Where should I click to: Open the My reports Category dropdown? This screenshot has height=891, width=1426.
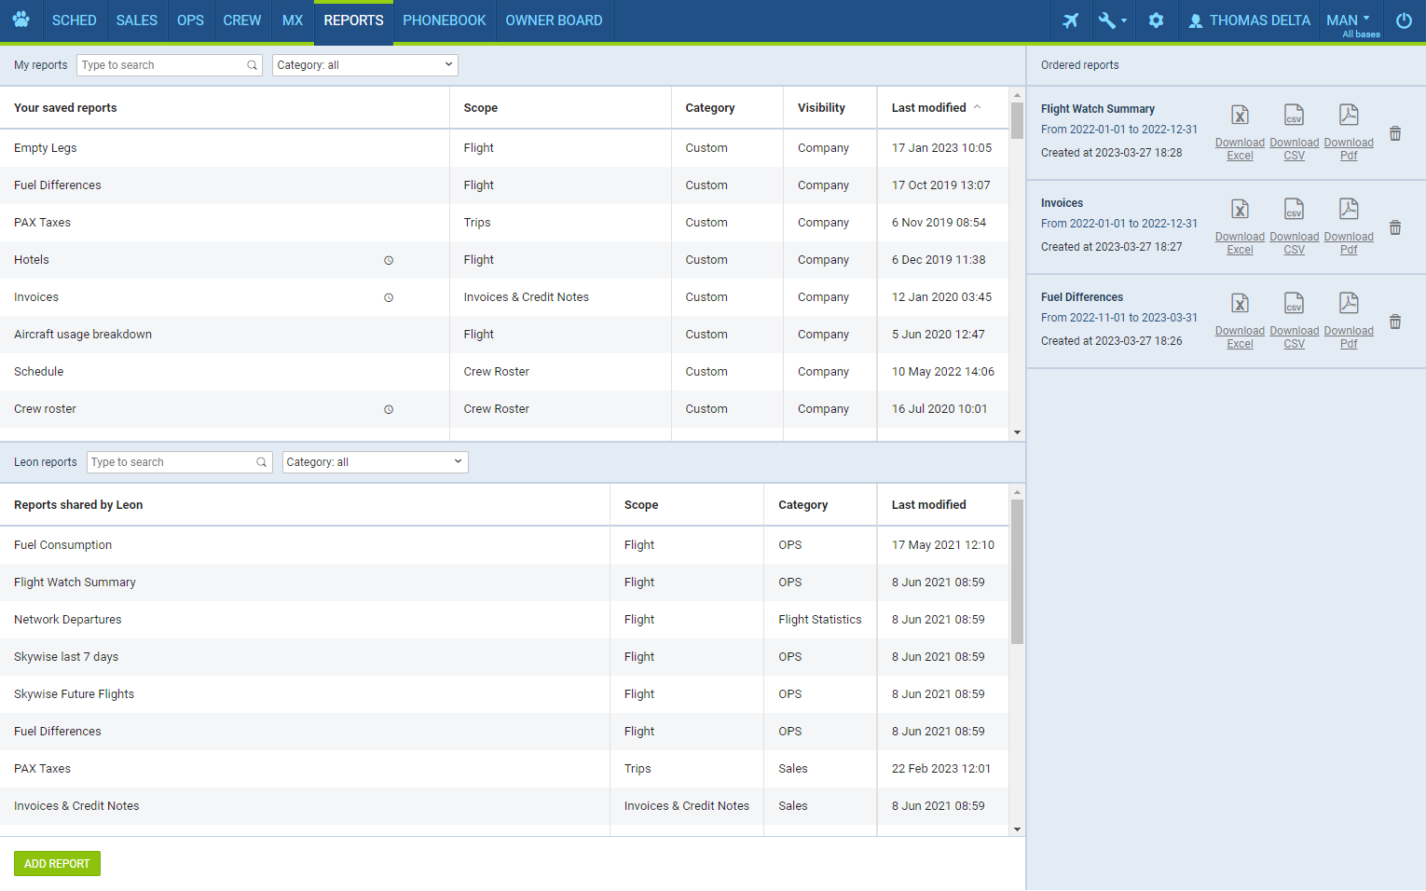[x=365, y=65]
